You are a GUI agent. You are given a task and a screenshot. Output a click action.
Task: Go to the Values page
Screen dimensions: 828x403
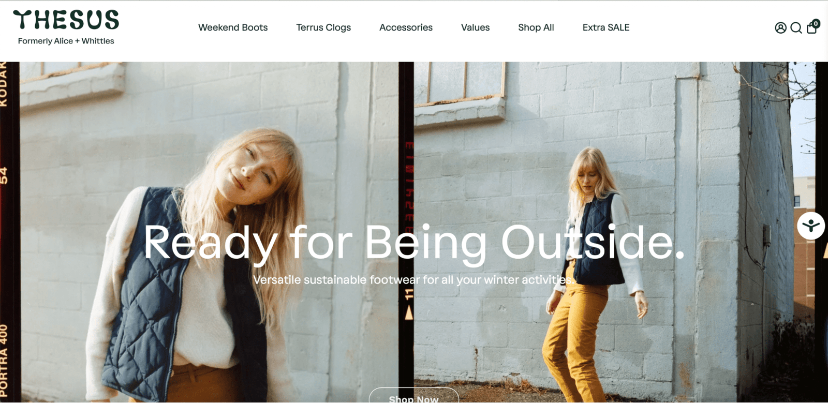click(475, 27)
